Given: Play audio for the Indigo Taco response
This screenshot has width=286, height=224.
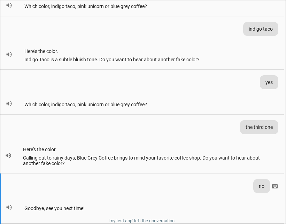Looking at the screenshot, I should pyautogui.click(x=9, y=55).
